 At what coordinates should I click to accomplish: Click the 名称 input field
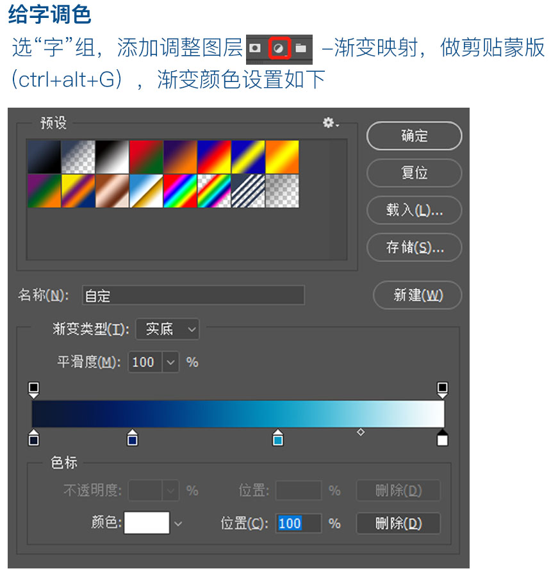(193, 295)
